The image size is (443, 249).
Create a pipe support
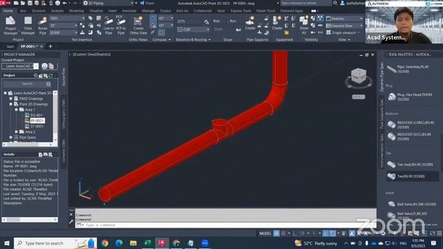250,23
